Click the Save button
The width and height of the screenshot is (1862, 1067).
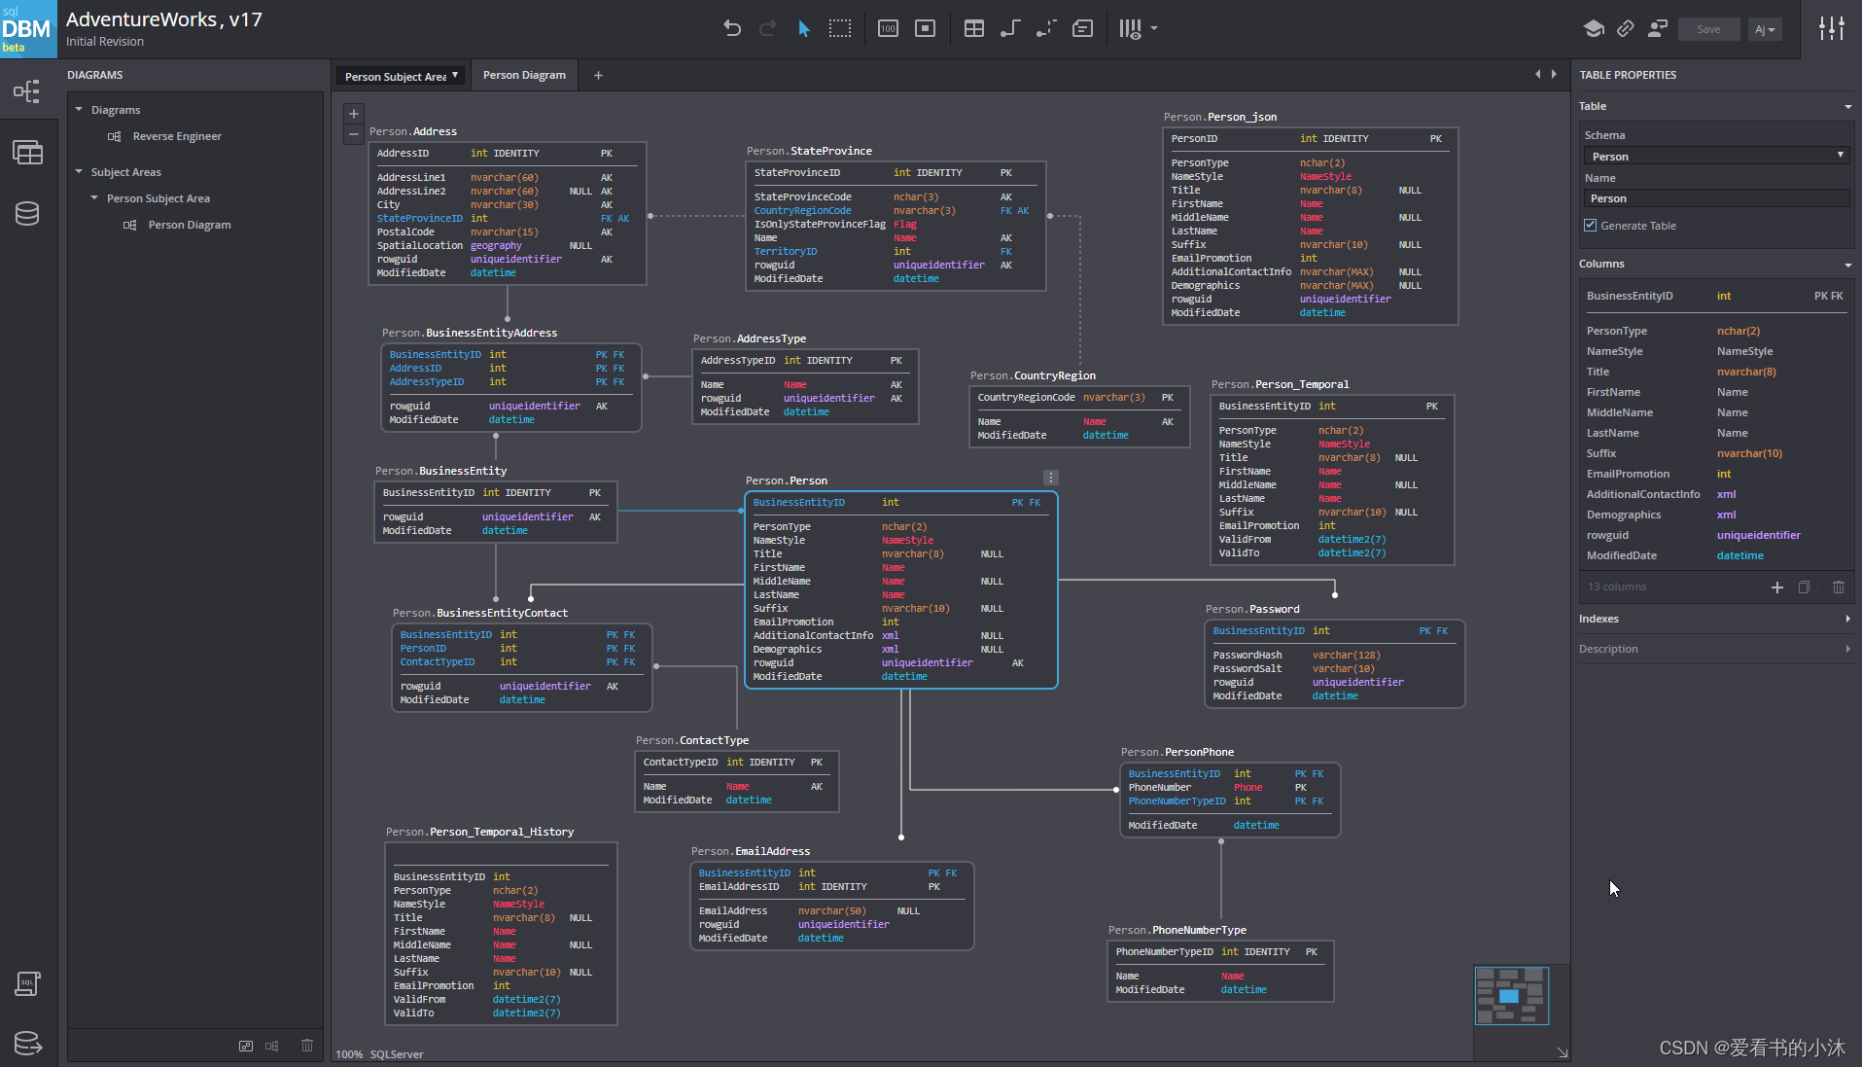click(1708, 29)
